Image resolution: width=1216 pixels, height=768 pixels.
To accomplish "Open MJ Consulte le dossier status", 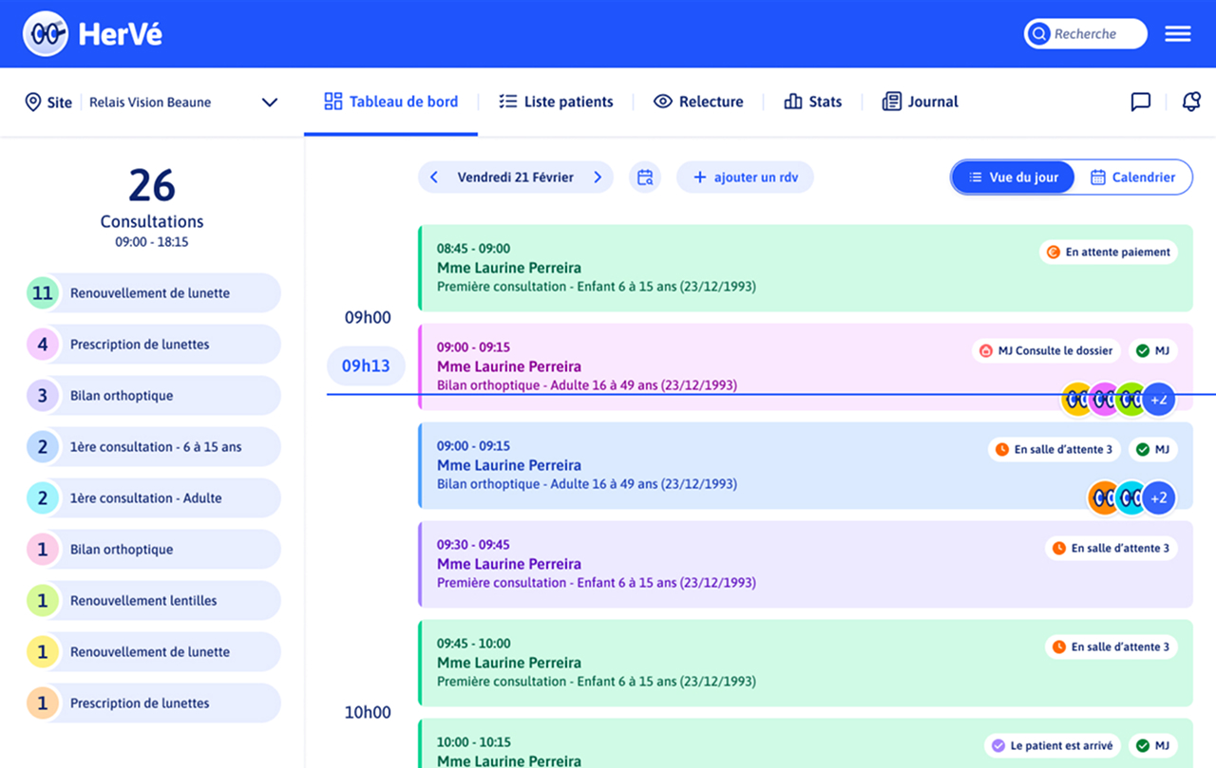I will tap(1046, 351).
